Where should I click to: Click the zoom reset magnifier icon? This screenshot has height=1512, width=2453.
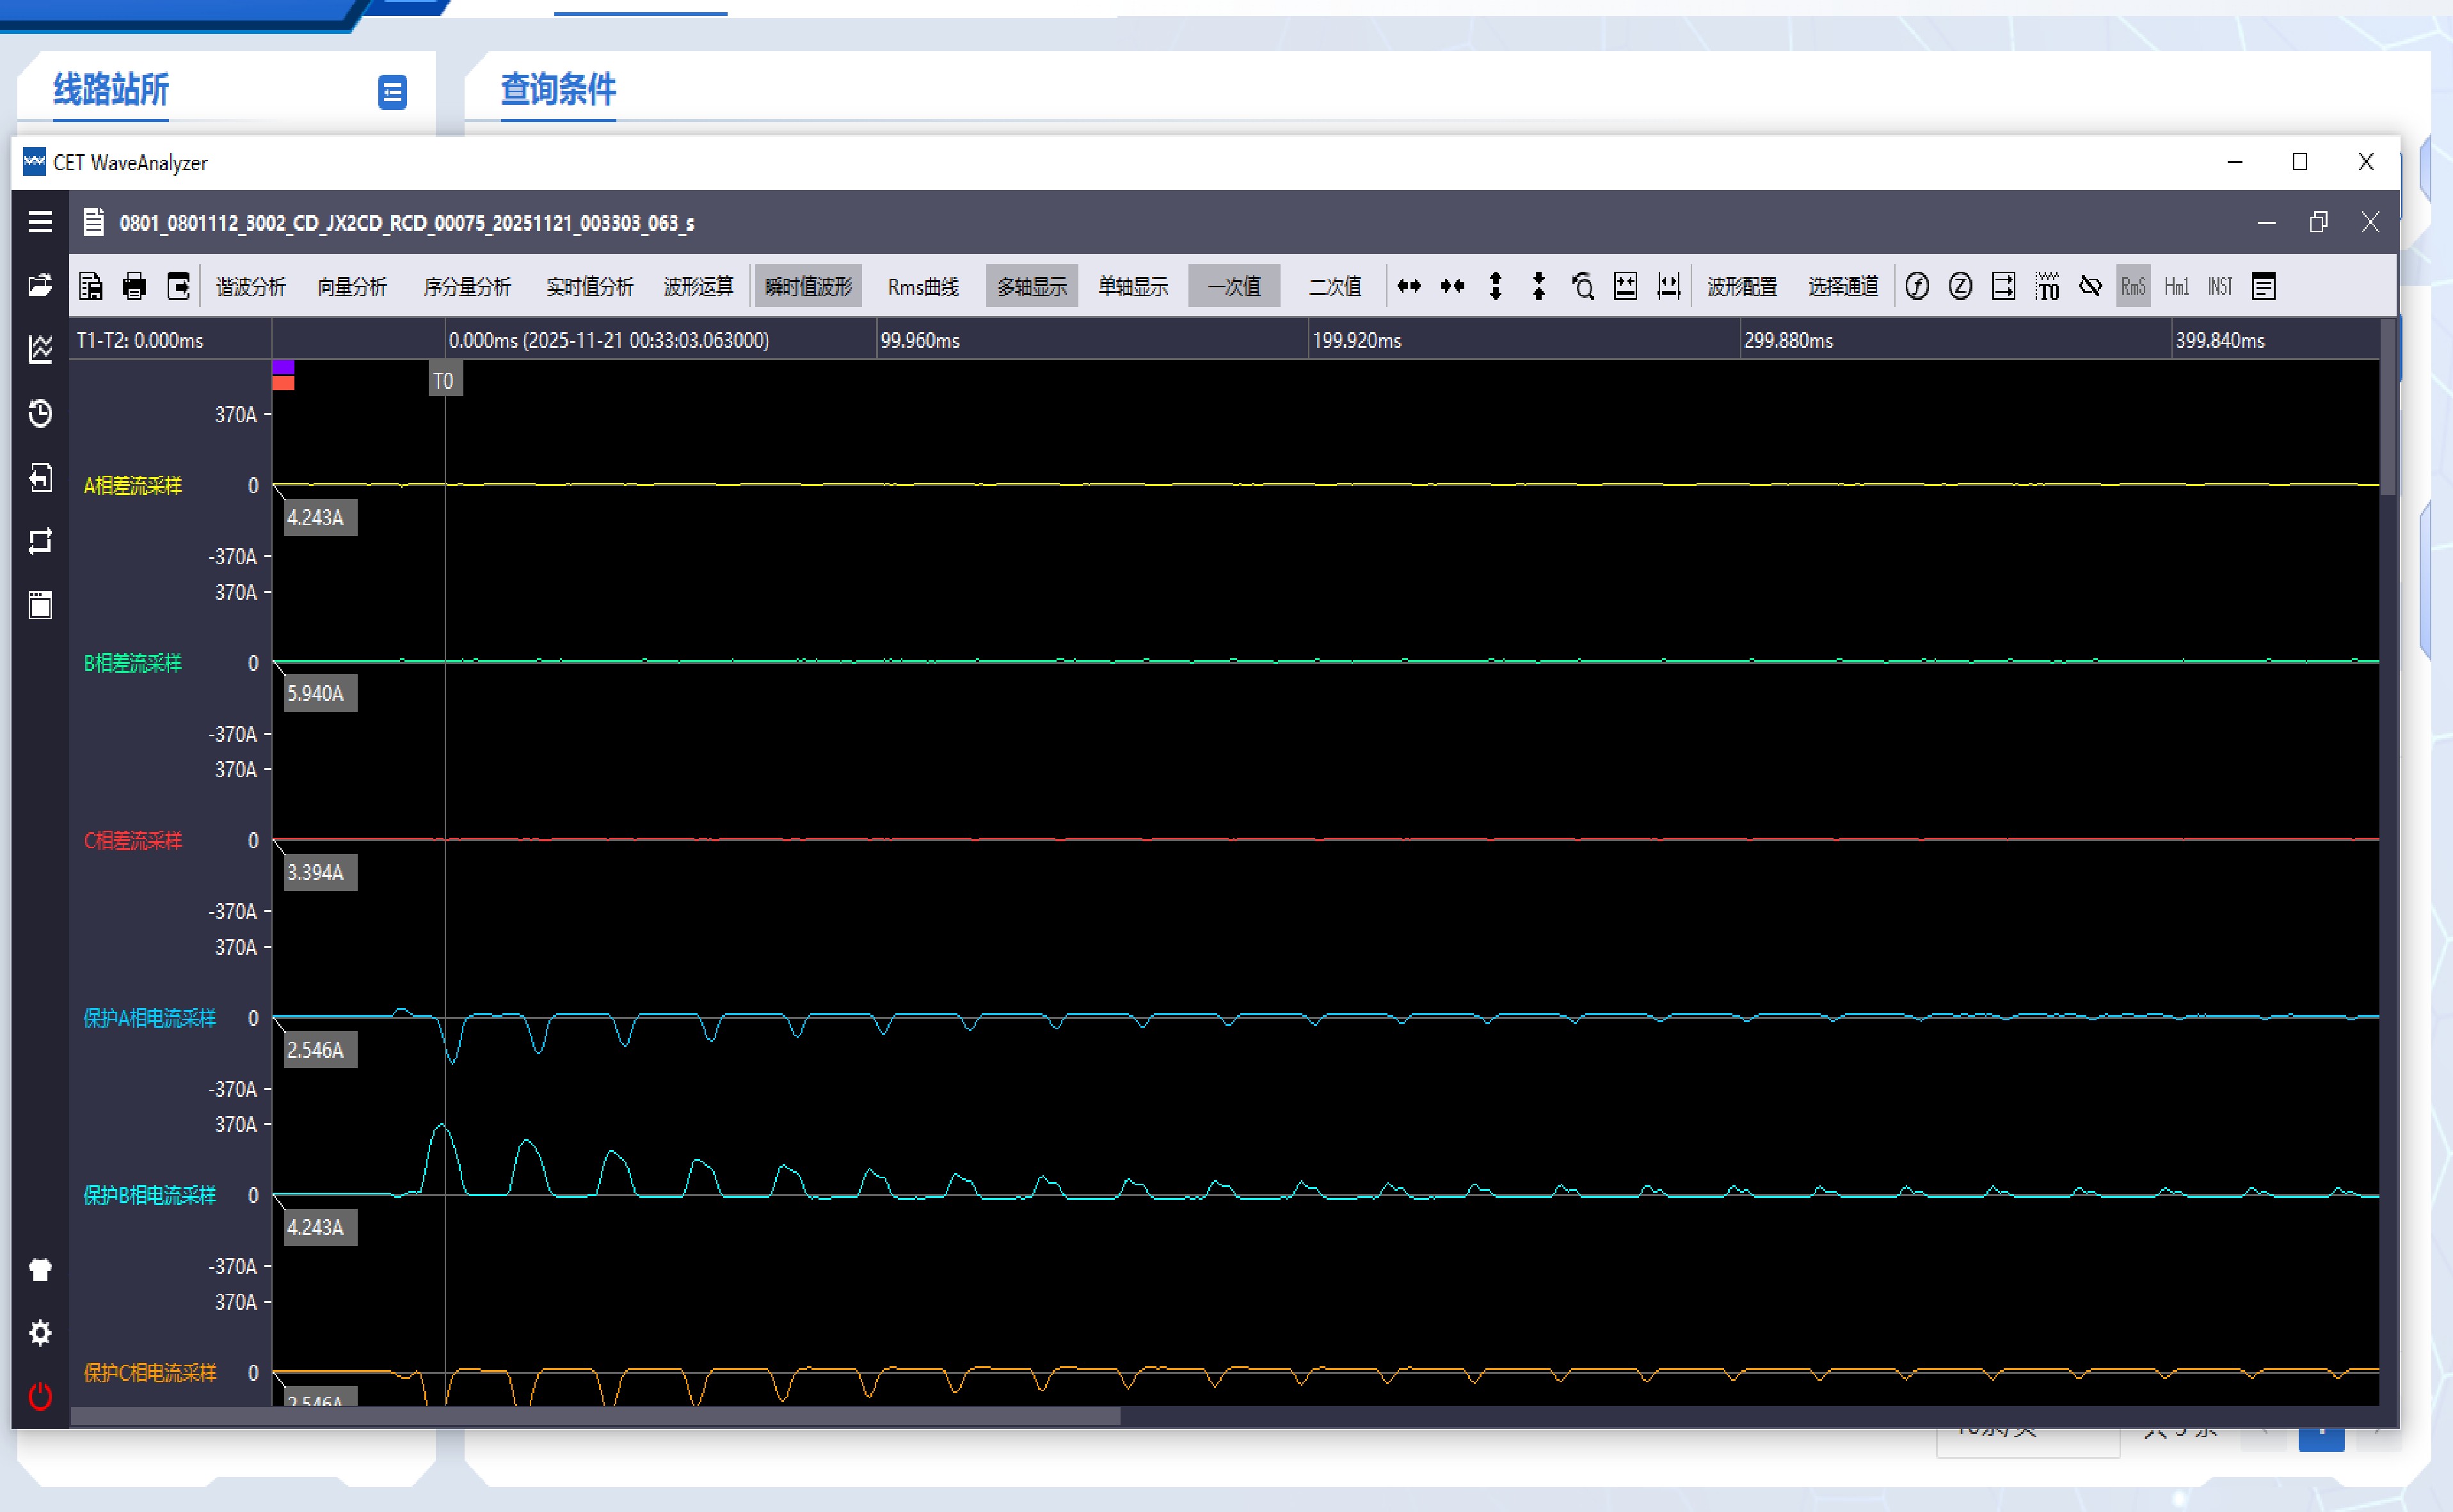pyautogui.click(x=1583, y=287)
